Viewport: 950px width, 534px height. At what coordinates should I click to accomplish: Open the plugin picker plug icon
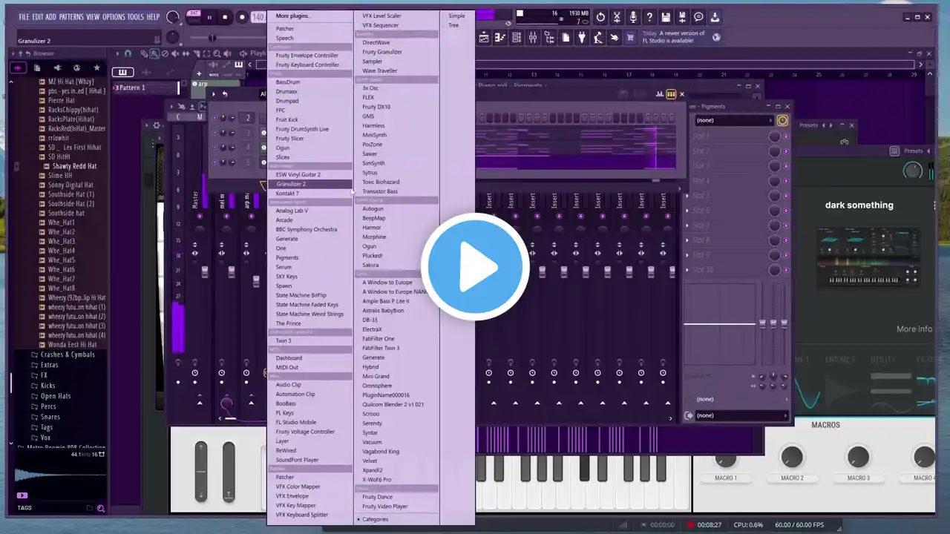click(582, 37)
